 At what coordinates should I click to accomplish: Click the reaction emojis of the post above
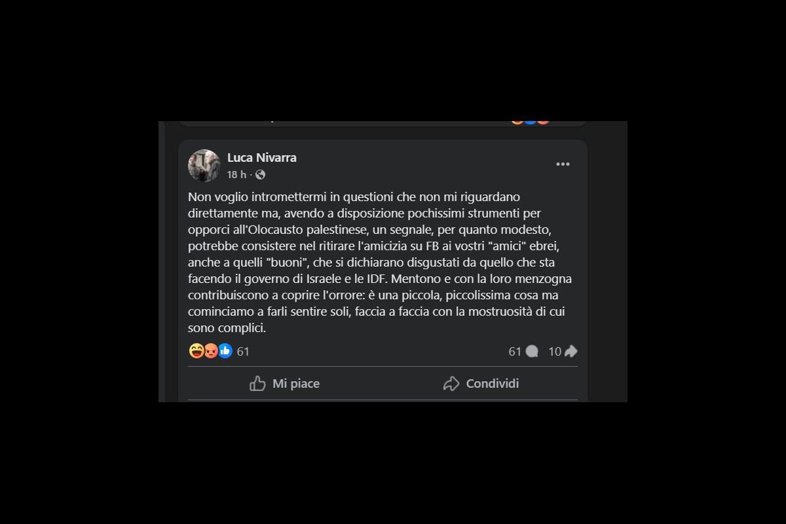coord(530,121)
